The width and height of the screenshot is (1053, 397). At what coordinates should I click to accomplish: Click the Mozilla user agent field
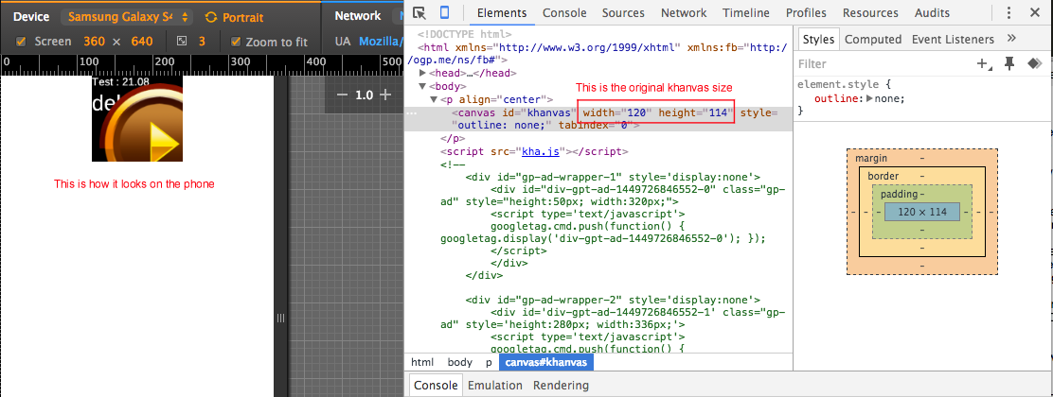coord(380,42)
